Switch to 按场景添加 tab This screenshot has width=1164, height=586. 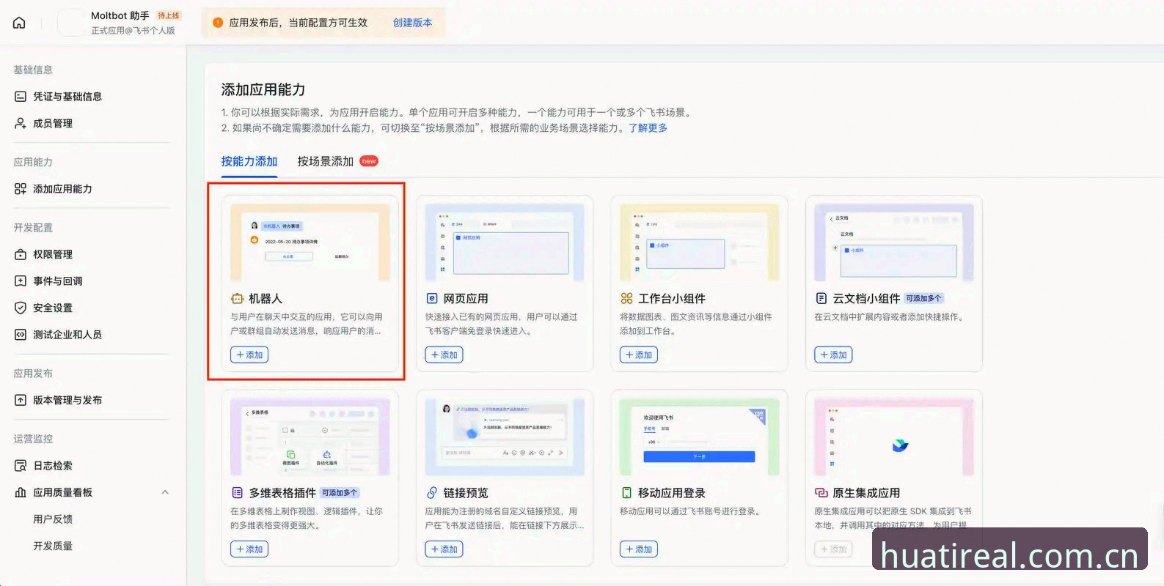pyautogui.click(x=326, y=161)
